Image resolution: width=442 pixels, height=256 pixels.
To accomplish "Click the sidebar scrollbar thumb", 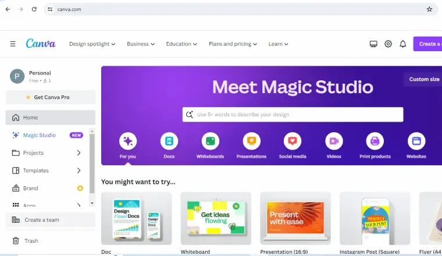I will (x=92, y=163).
